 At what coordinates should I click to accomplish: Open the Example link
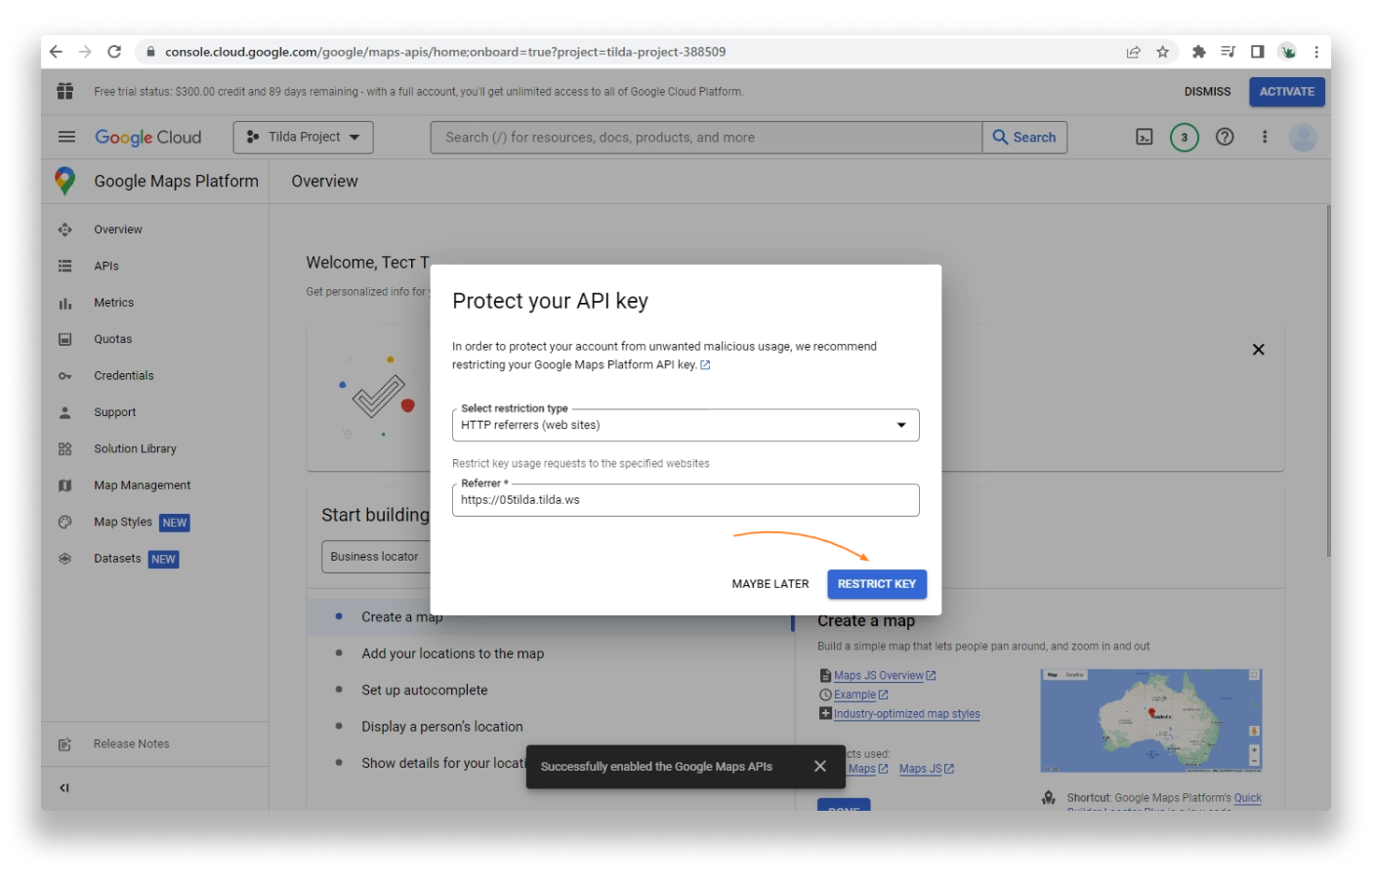point(854,696)
